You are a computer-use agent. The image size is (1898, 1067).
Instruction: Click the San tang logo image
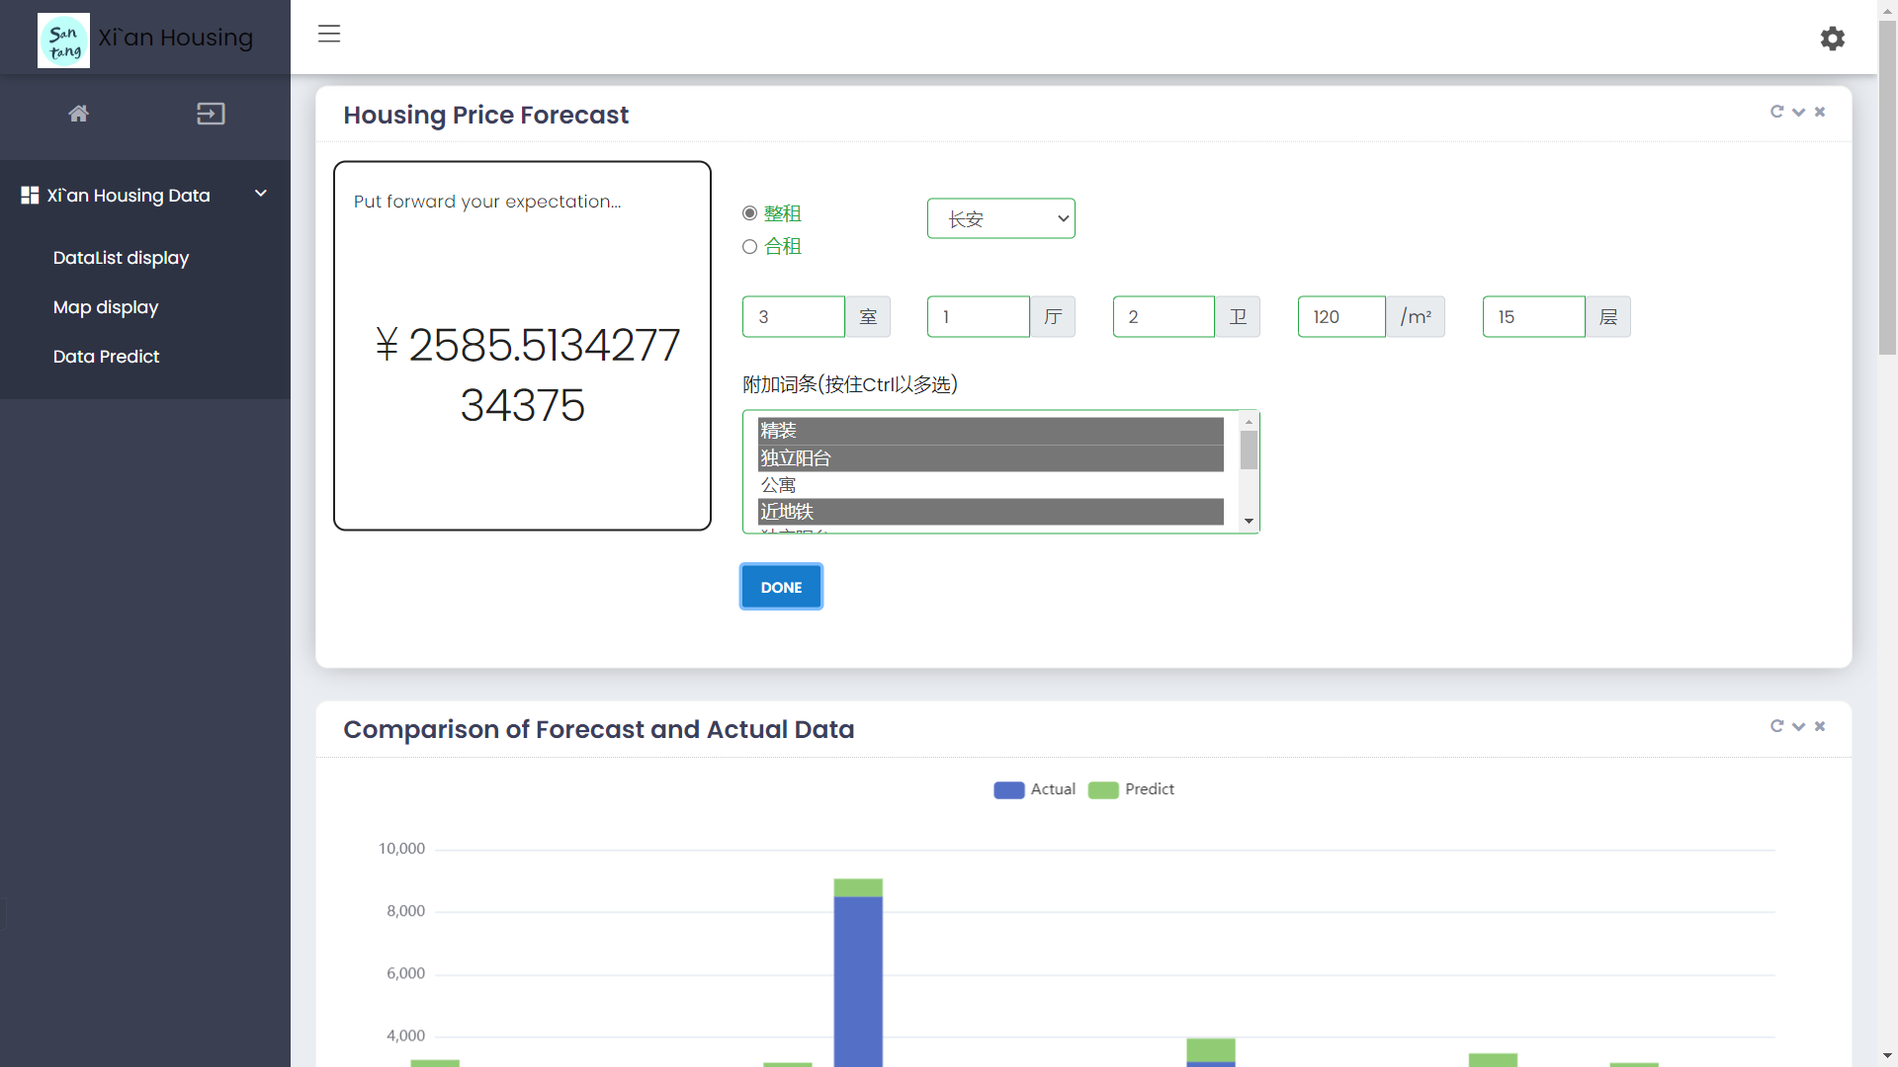click(x=63, y=41)
